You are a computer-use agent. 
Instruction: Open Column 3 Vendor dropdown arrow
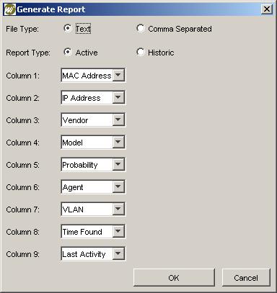[x=118, y=120]
